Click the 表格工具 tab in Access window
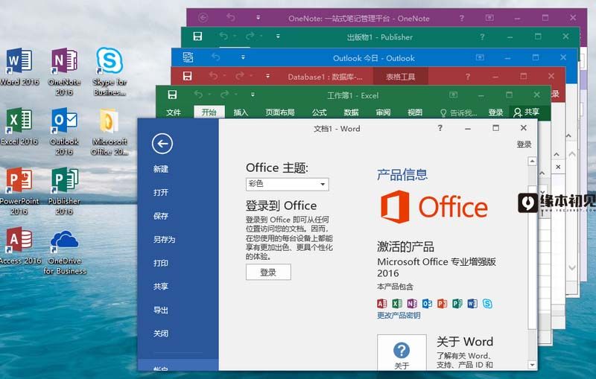596x379 pixels. (x=401, y=77)
